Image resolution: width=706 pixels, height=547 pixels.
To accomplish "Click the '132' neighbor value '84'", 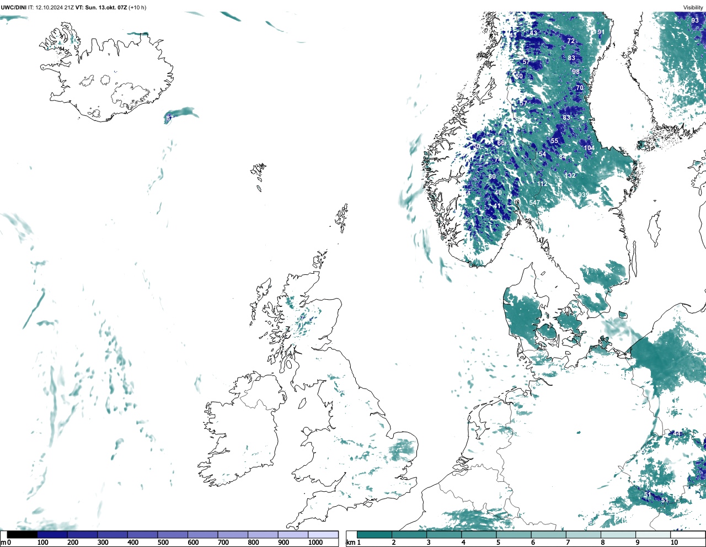I will click(562, 157).
